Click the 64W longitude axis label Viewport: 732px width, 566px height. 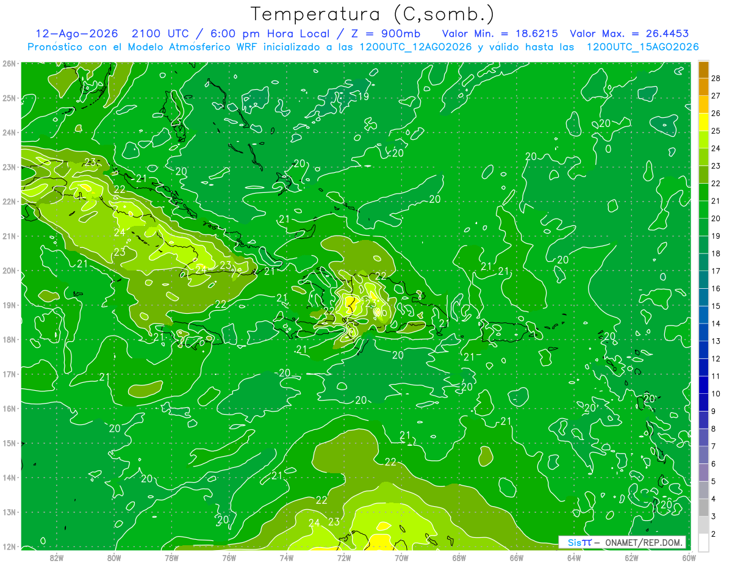573,557
